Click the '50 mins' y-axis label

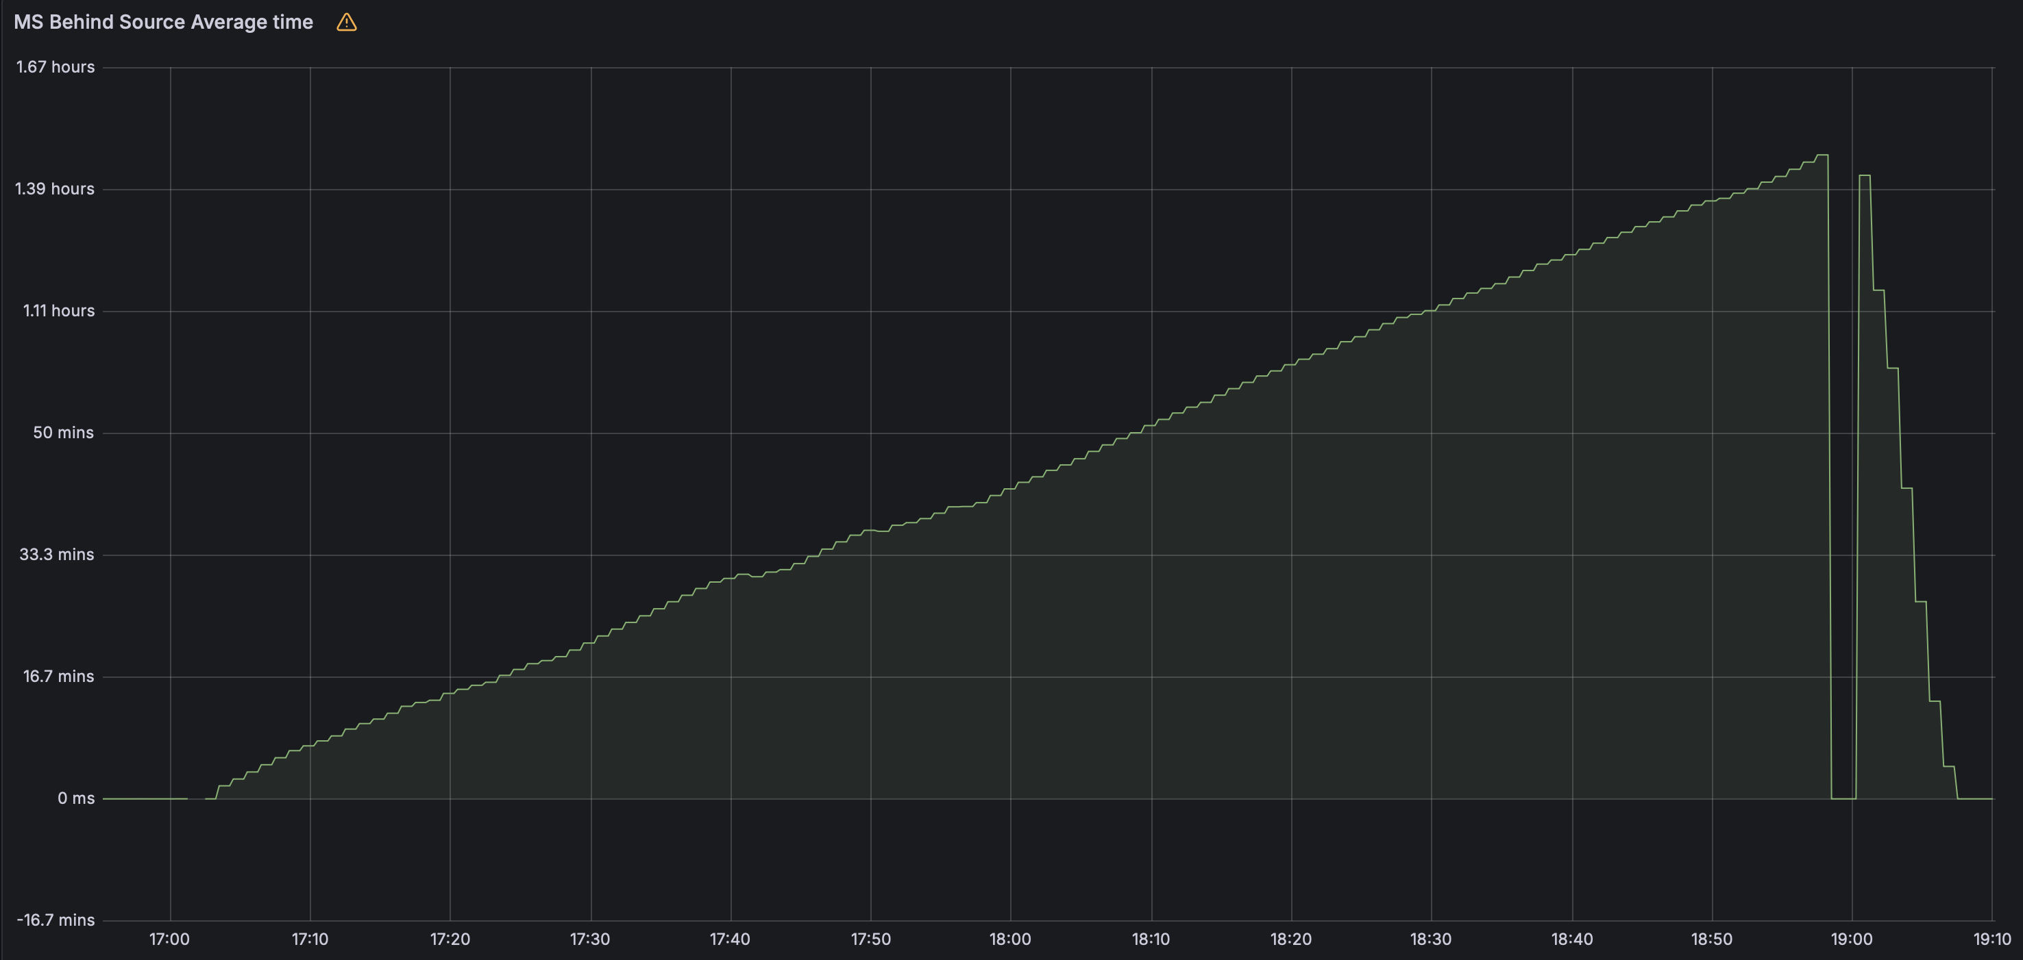point(63,433)
